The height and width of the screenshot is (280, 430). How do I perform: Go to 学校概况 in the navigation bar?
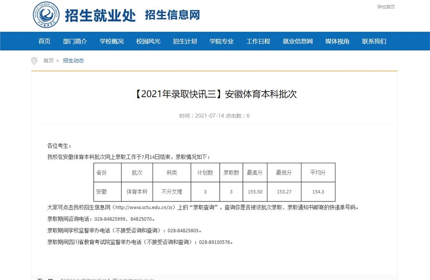coord(112,41)
